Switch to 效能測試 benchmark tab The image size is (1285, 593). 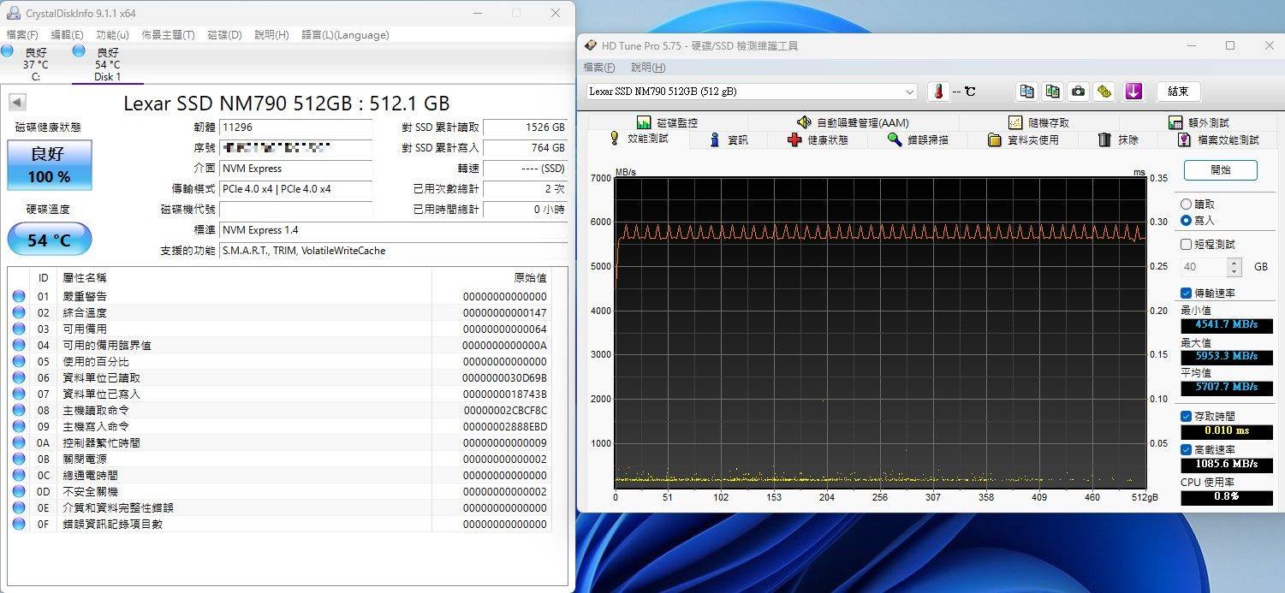pyautogui.click(x=638, y=139)
